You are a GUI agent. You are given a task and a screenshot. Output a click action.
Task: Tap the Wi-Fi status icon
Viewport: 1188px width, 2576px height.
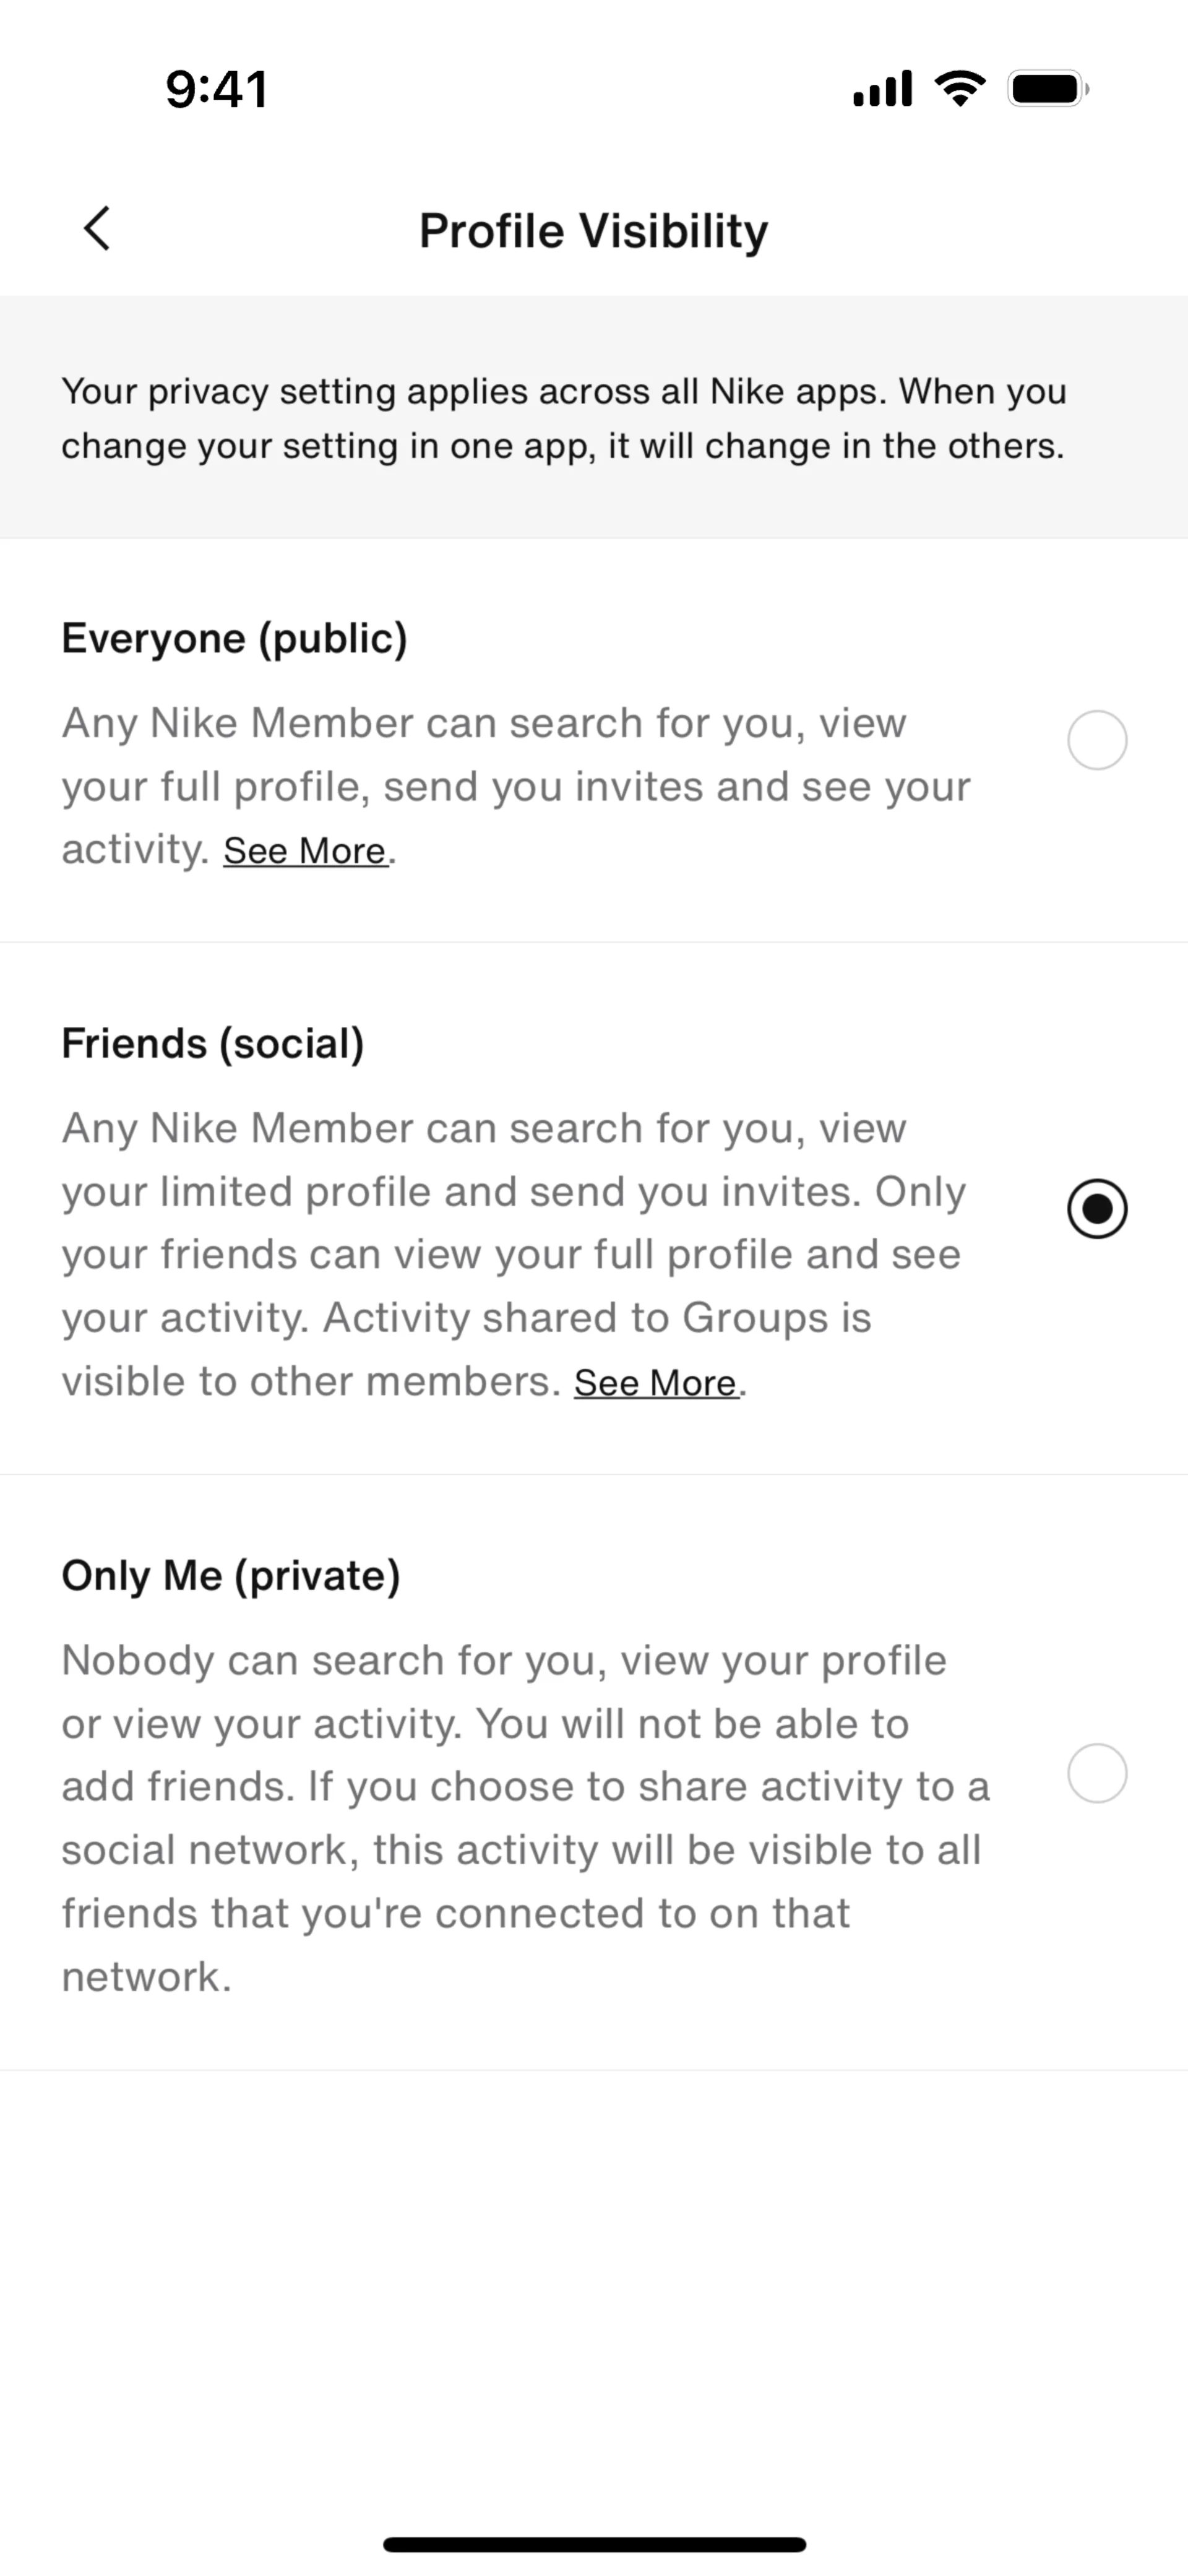point(959,89)
